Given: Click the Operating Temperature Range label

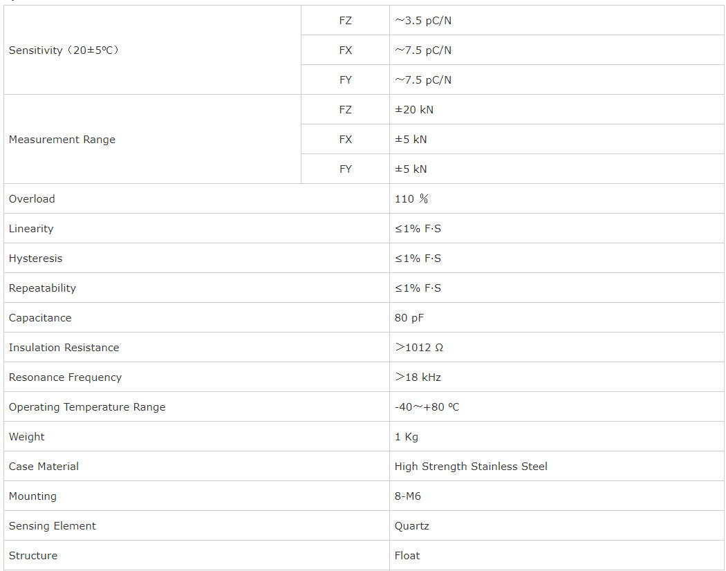Looking at the screenshot, I should (87, 407).
